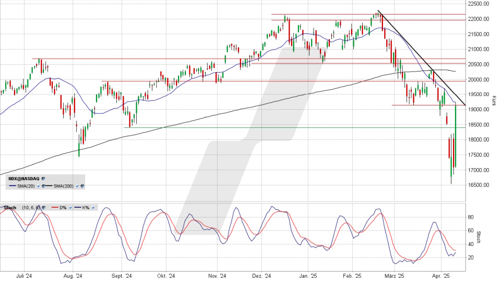Click the Jan. '25 date label

pos(308,276)
